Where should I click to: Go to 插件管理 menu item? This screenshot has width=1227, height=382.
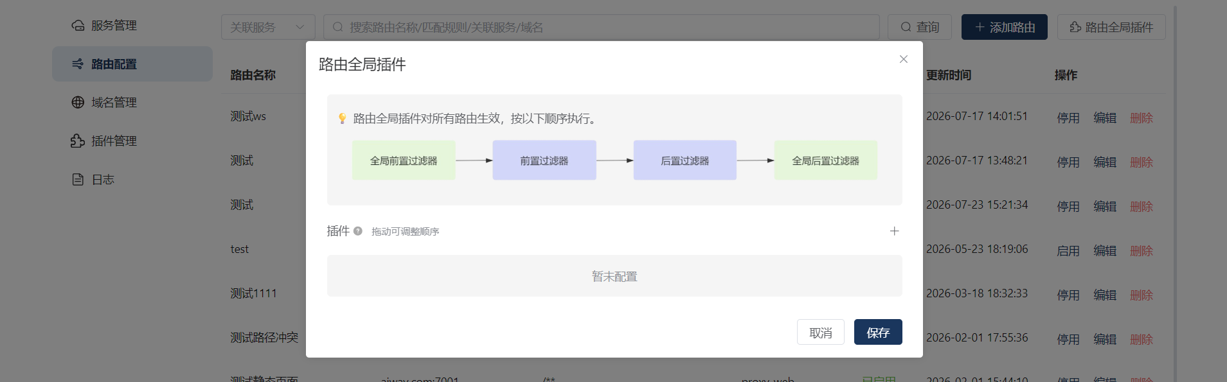click(x=132, y=141)
